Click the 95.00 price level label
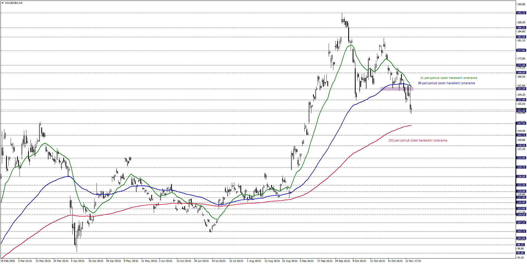This screenshot has width=527, height=264. pos(520,253)
